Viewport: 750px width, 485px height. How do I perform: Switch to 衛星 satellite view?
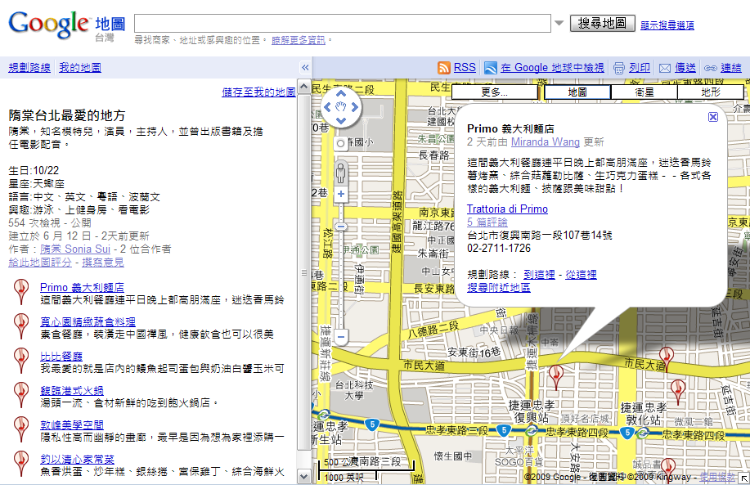click(x=644, y=92)
